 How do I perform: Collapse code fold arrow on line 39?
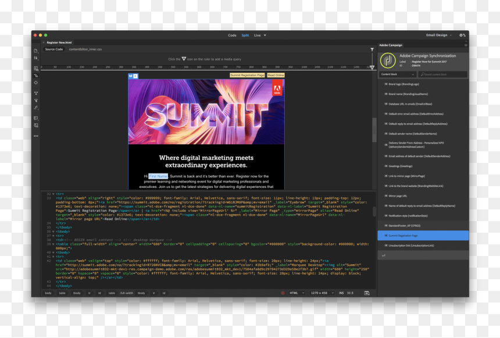tap(53, 244)
